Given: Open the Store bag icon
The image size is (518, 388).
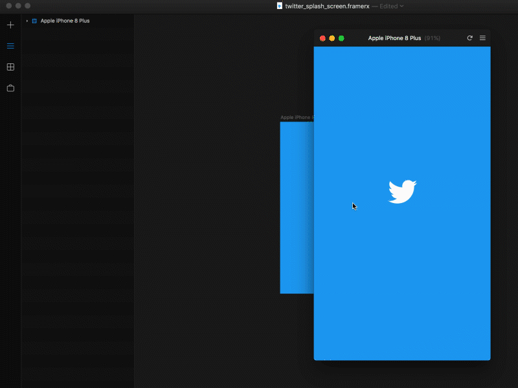Looking at the screenshot, I should pos(10,88).
